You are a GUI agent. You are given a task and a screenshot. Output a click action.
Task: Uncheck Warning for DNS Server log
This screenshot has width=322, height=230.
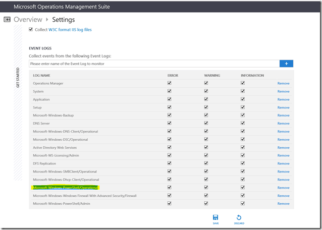pos(206,123)
